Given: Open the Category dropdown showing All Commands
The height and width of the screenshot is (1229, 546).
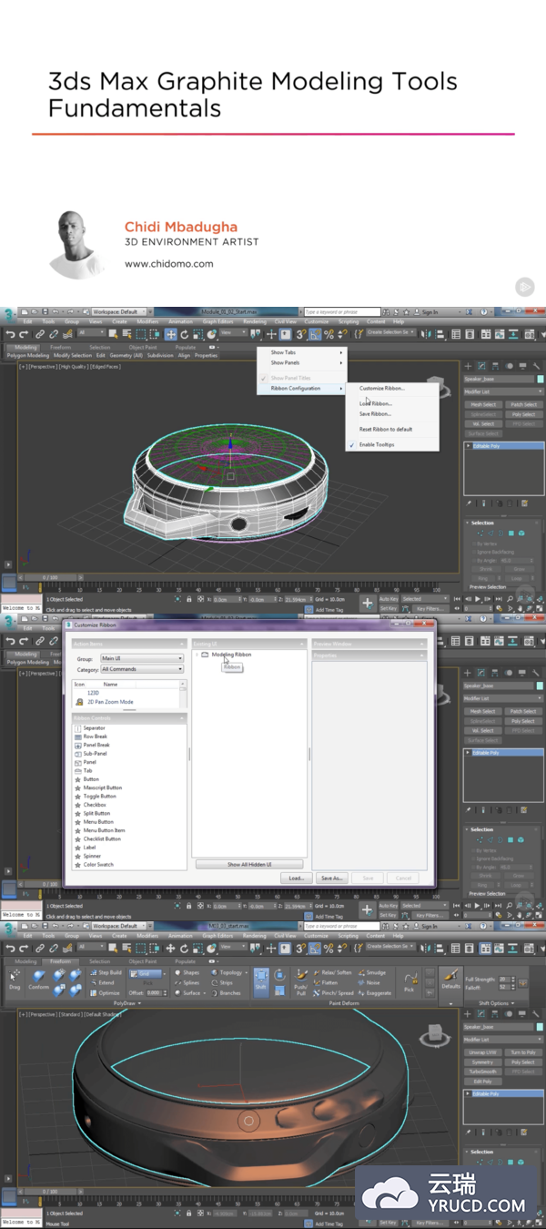Looking at the screenshot, I should point(142,669).
